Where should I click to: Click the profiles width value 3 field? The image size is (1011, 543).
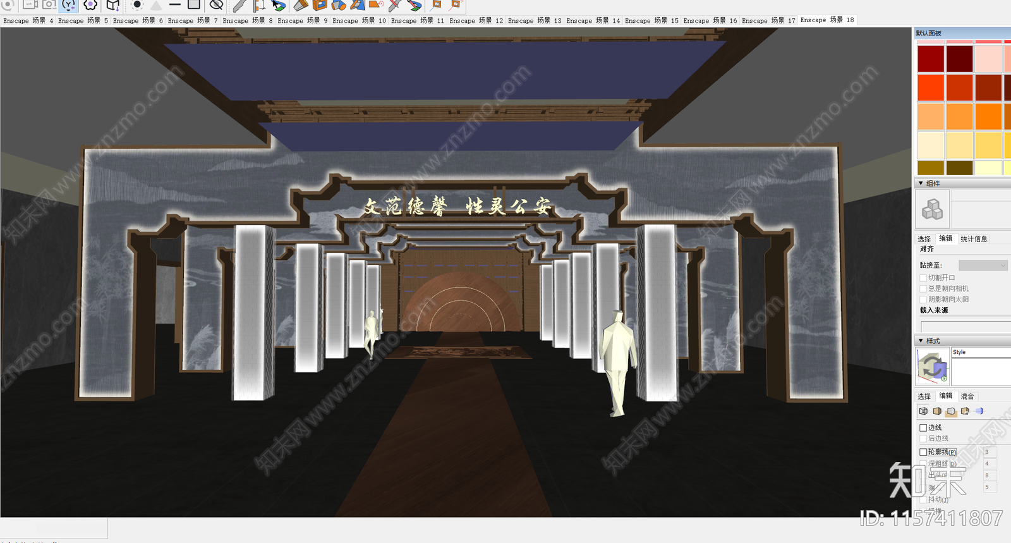[x=990, y=452]
